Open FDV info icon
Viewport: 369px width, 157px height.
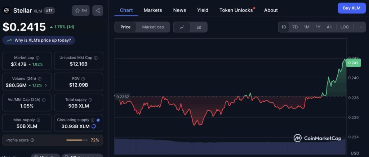(83, 79)
